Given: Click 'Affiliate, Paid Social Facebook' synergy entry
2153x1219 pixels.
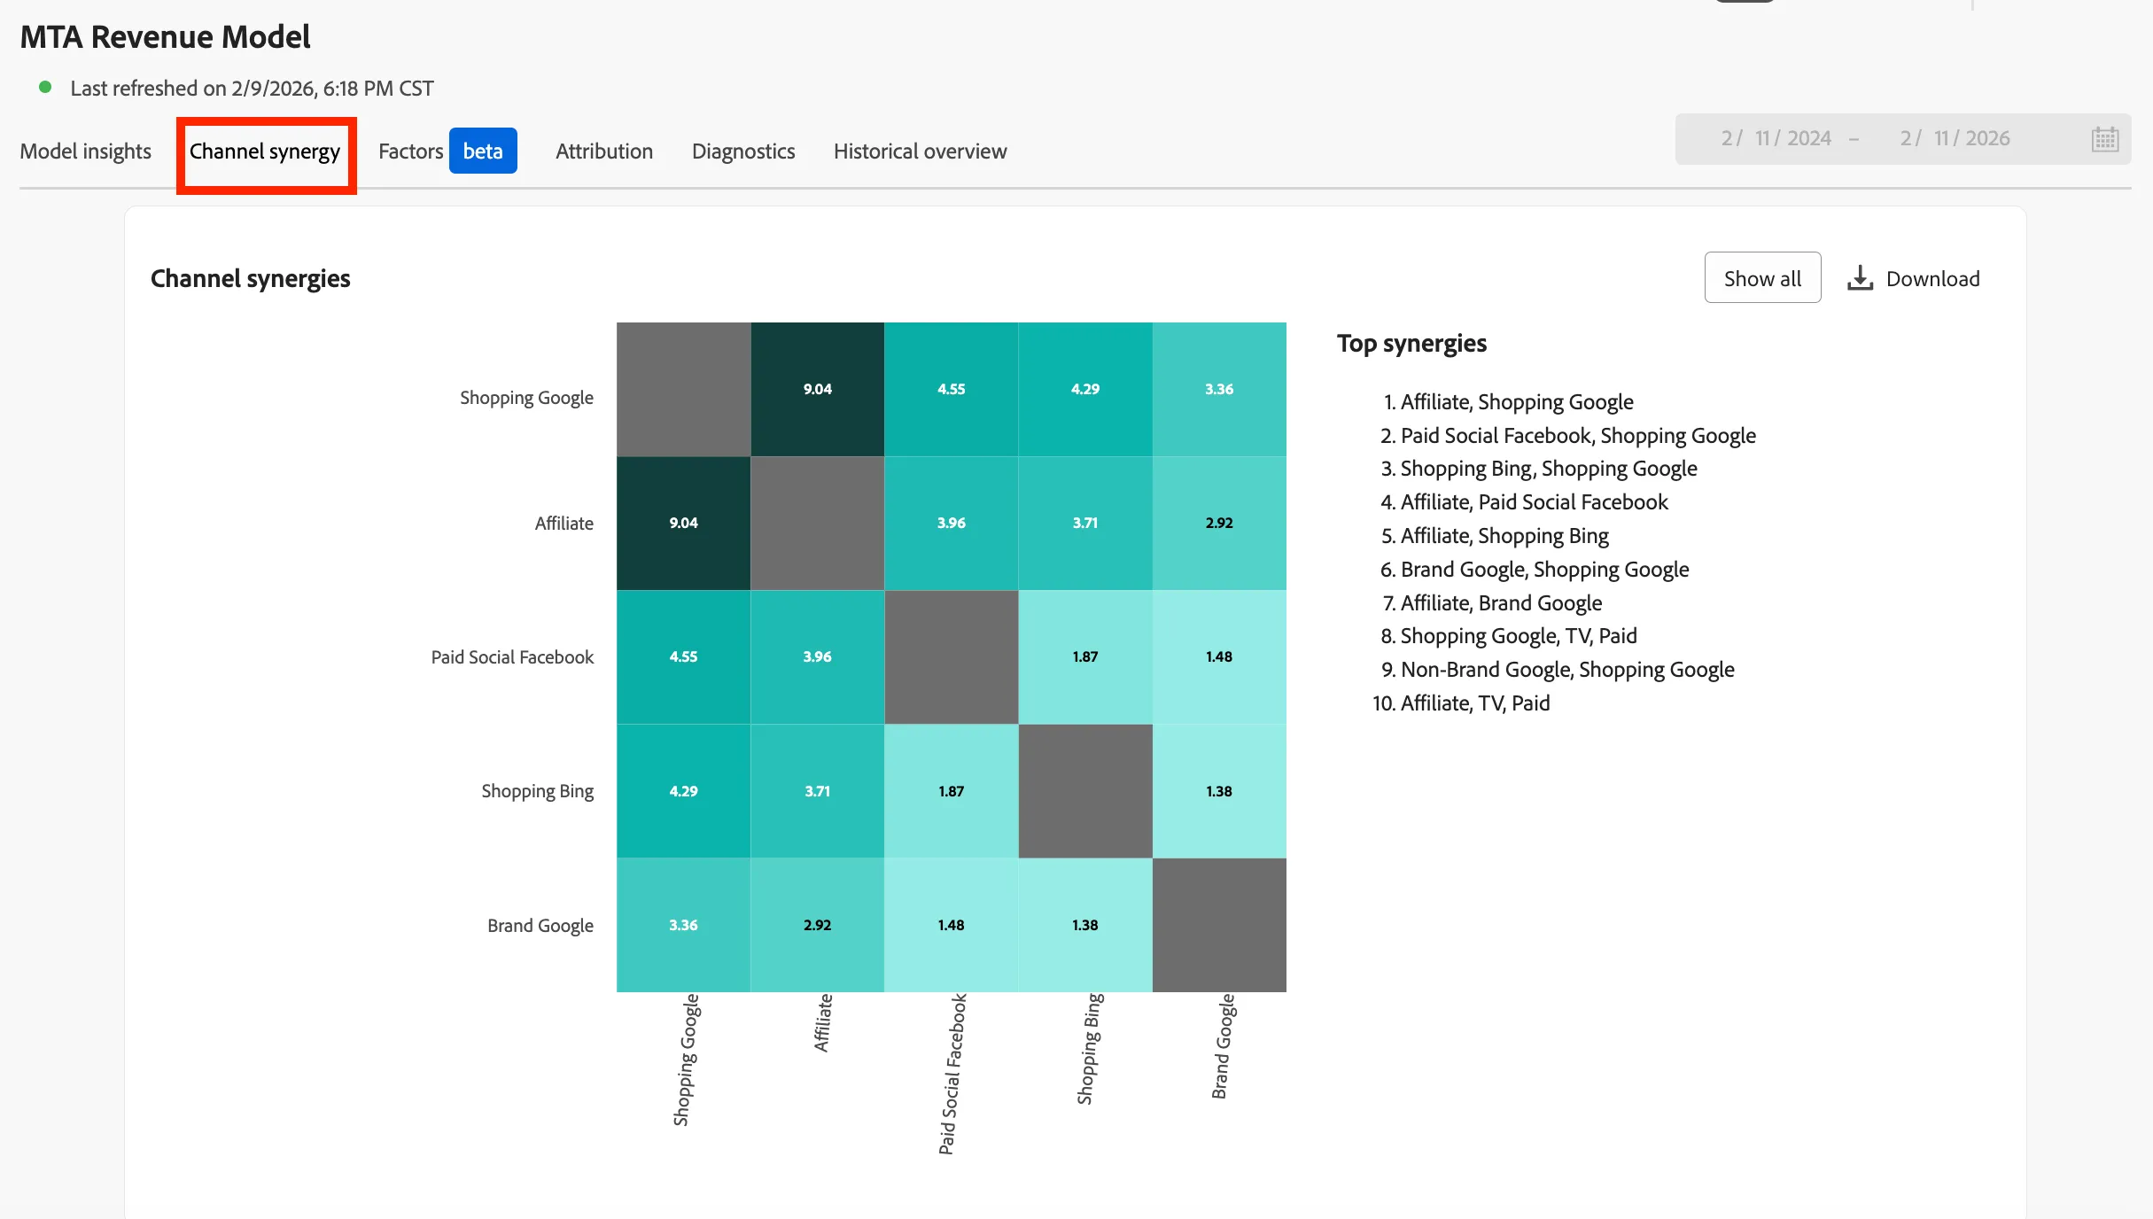Looking at the screenshot, I should 1534,502.
